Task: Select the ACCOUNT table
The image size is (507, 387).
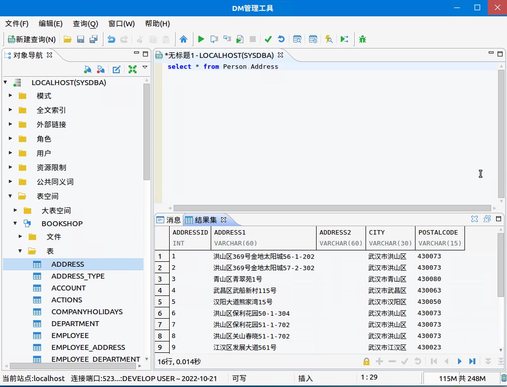Action: (69, 288)
